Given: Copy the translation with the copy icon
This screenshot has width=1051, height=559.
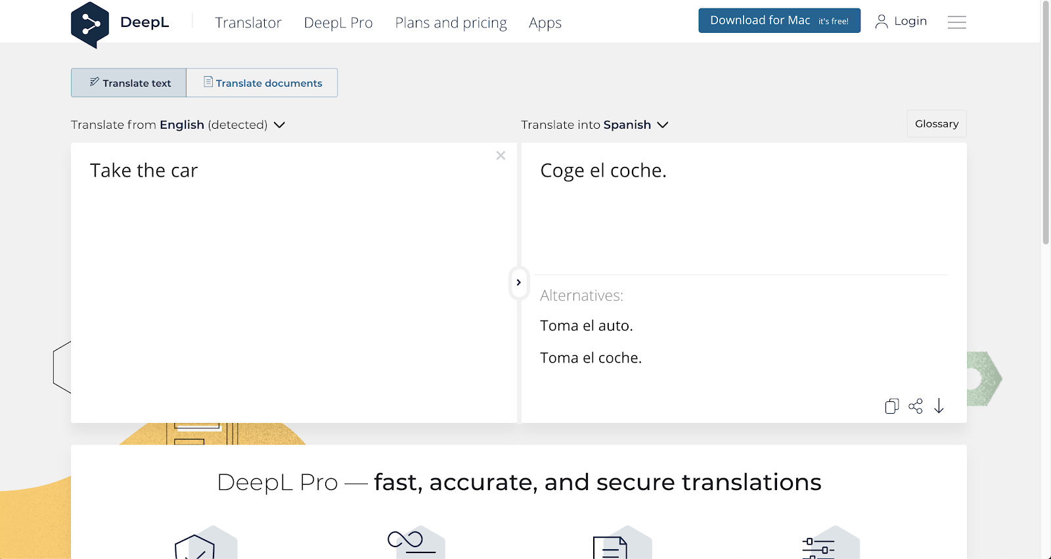Looking at the screenshot, I should pyautogui.click(x=891, y=406).
